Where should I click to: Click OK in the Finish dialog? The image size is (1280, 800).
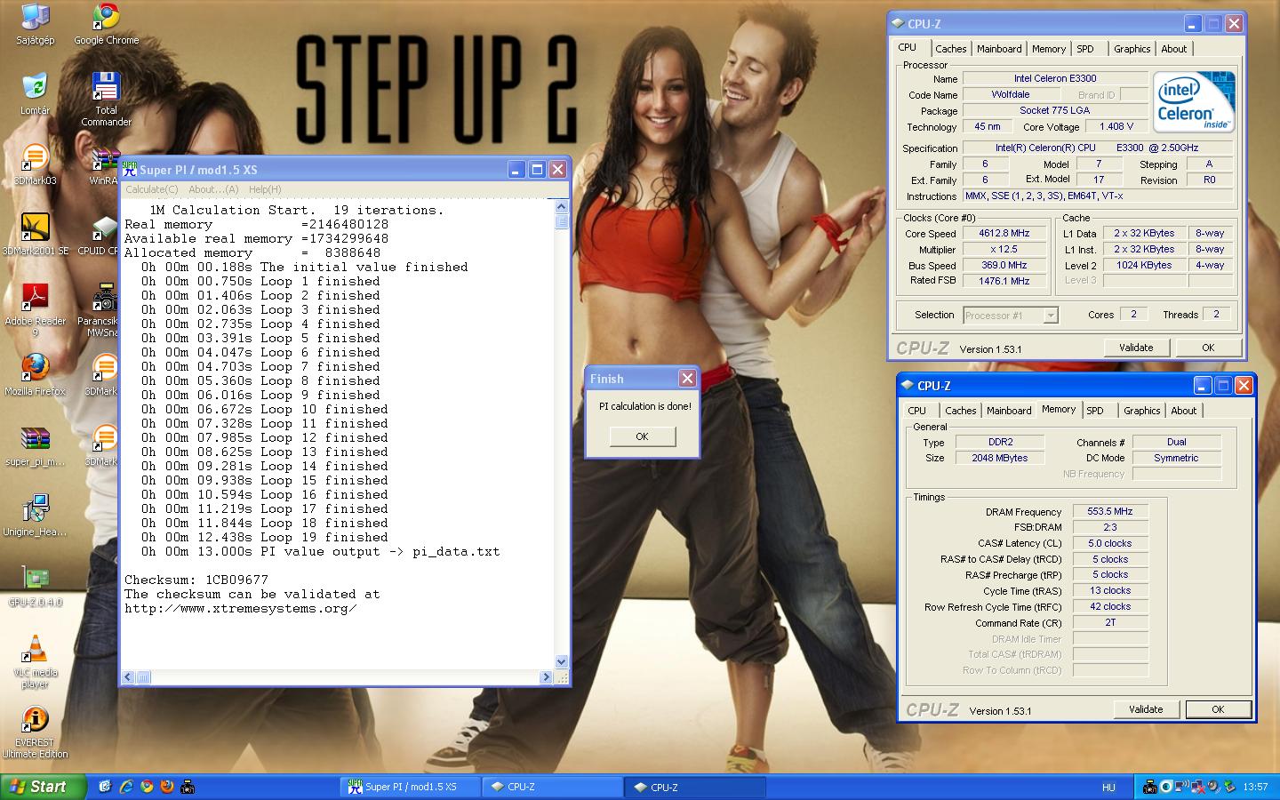[642, 436]
